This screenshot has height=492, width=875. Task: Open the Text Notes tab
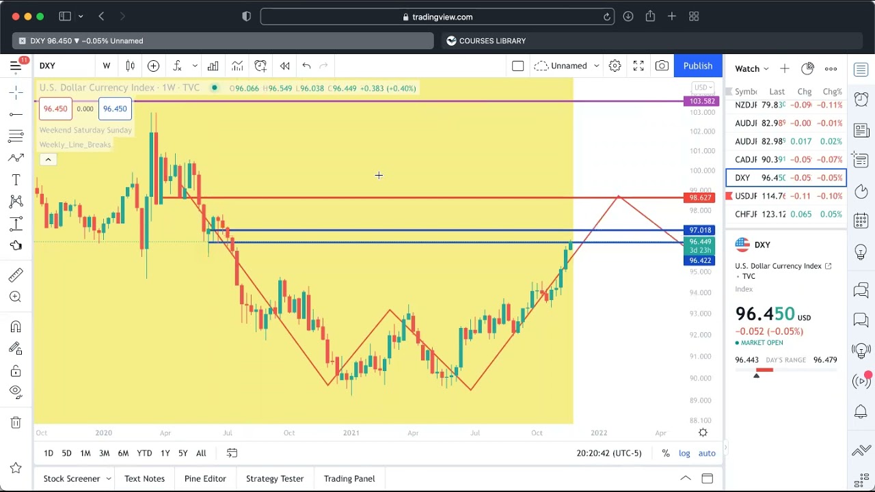coord(144,478)
